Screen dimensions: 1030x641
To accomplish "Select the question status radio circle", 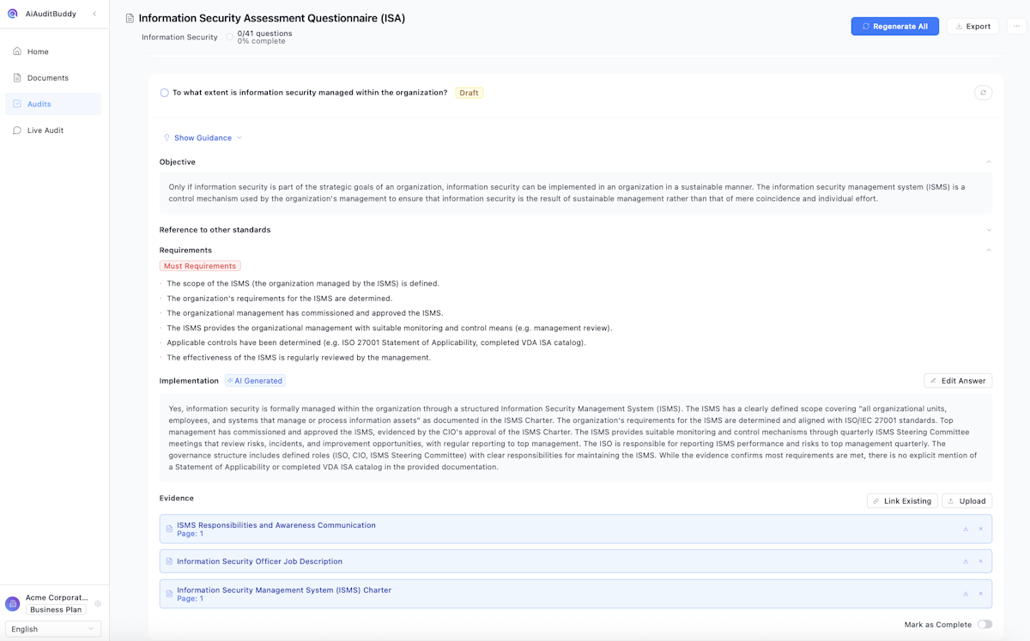I will click(x=164, y=92).
